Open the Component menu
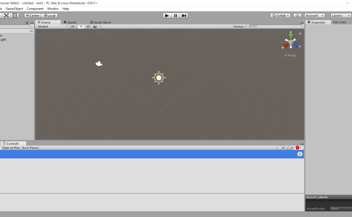Viewport: 352px width, 217px height. 35,9
